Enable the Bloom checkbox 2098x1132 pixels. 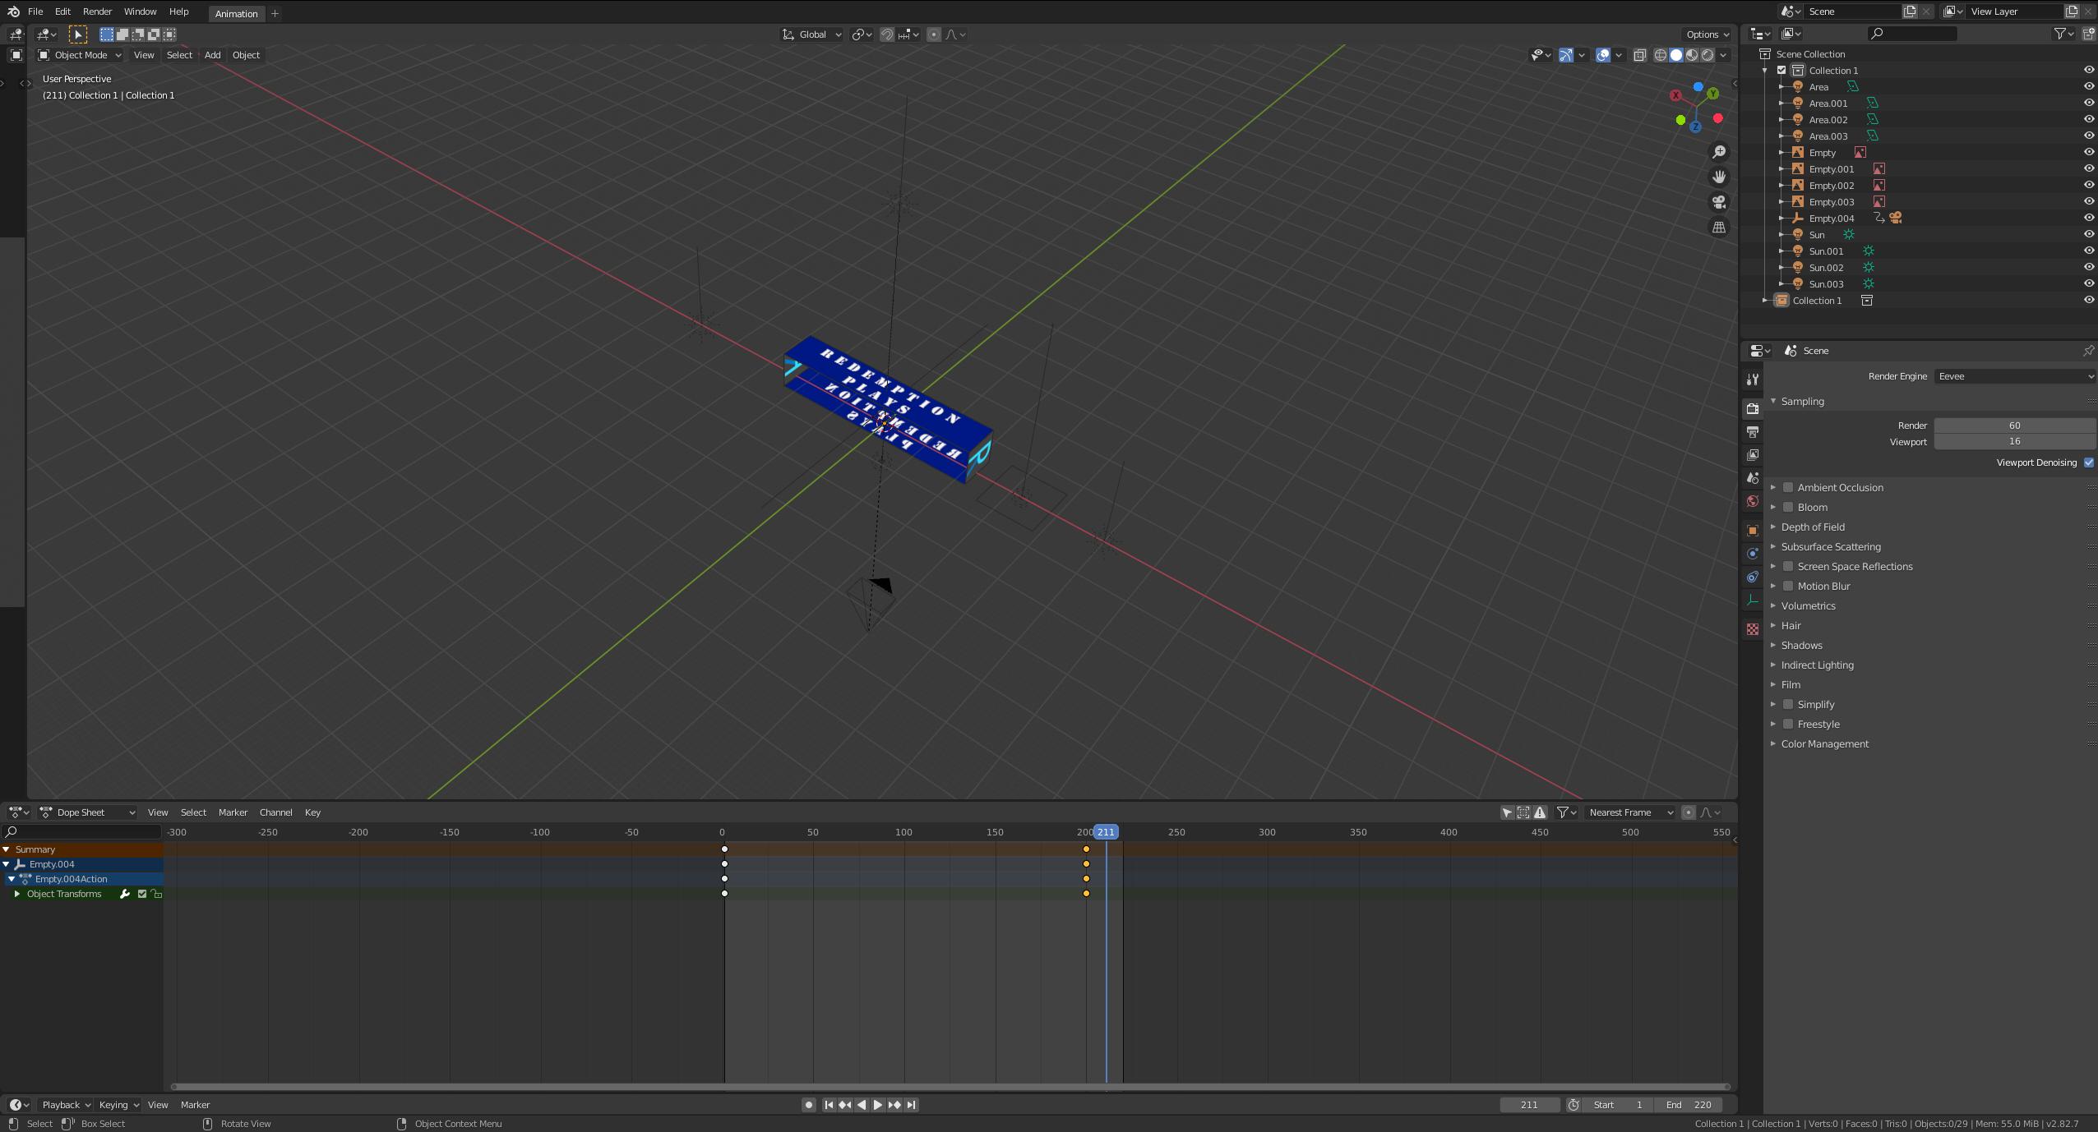1790,507
